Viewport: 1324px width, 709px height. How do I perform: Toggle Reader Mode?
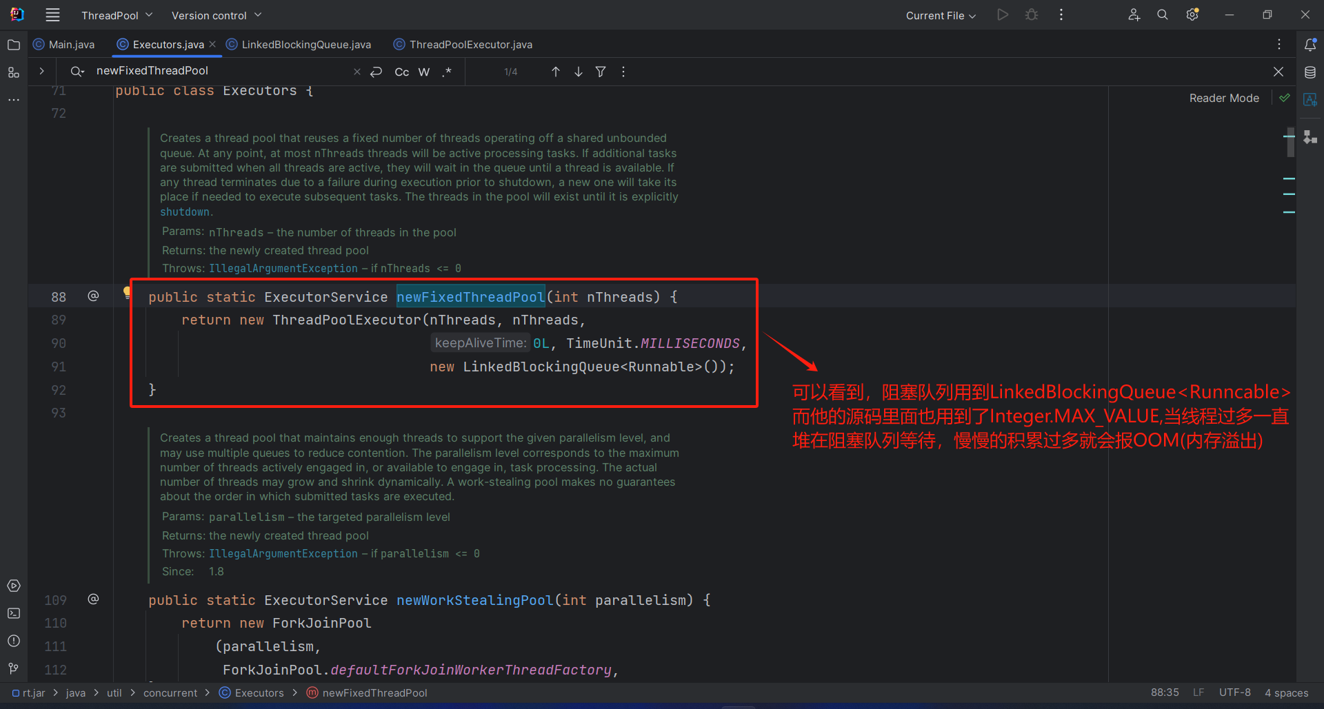[1224, 98]
